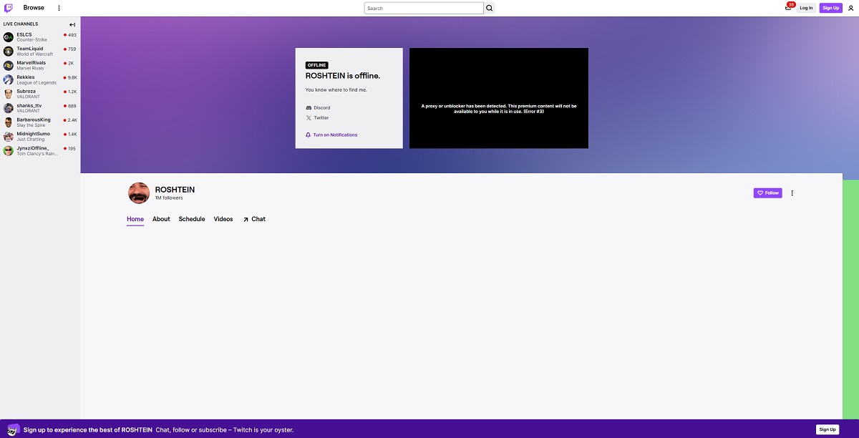859x438 pixels.
Task: Click the Follow button
Action: (768, 193)
